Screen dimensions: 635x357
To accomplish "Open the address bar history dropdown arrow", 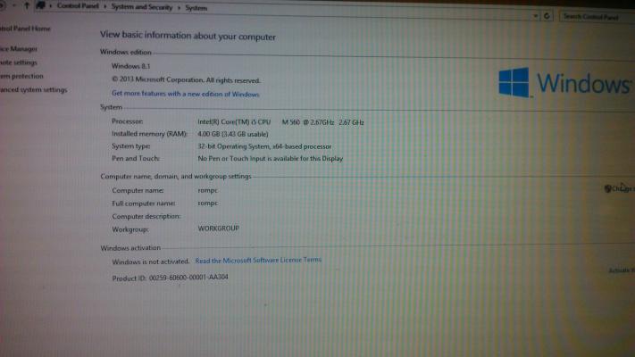I will pos(535,16).
